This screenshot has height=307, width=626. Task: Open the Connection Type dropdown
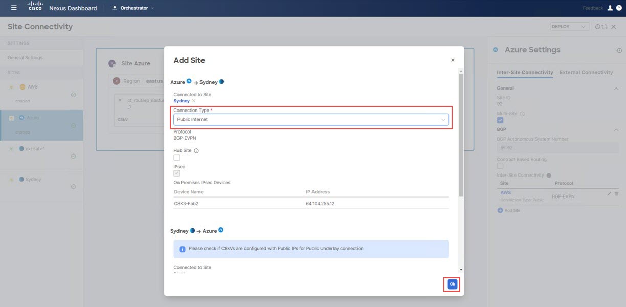click(x=311, y=119)
